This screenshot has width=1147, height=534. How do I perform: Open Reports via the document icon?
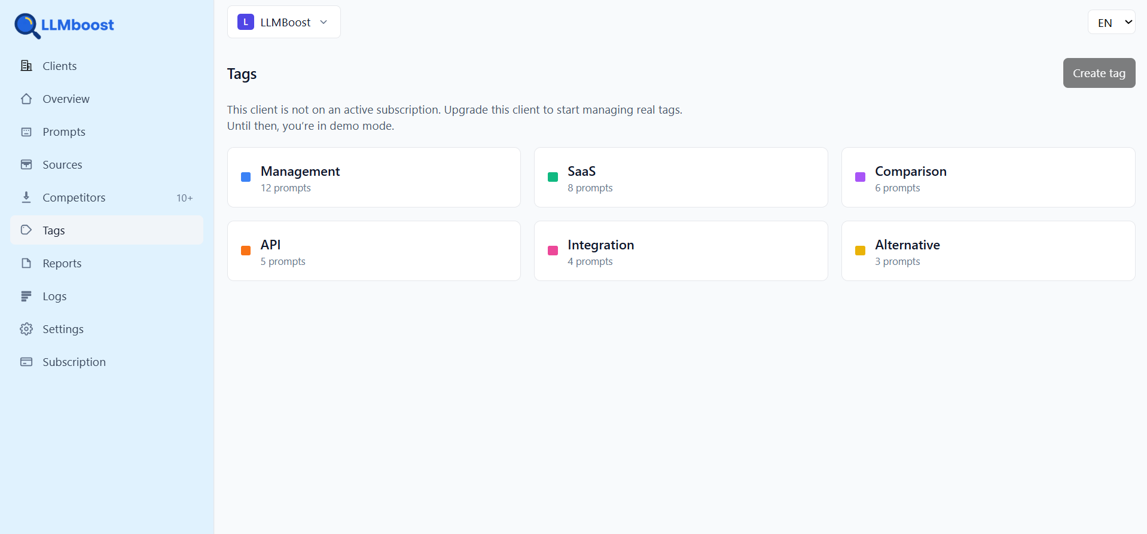click(x=26, y=263)
